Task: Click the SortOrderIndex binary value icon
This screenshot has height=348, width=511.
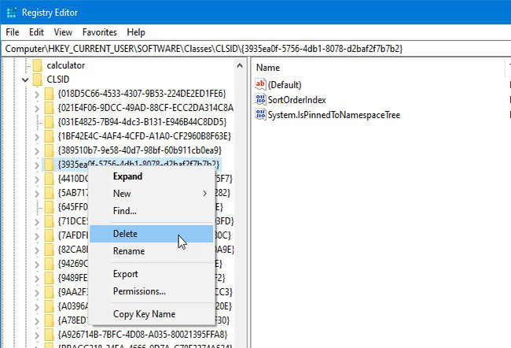Action: click(x=261, y=100)
